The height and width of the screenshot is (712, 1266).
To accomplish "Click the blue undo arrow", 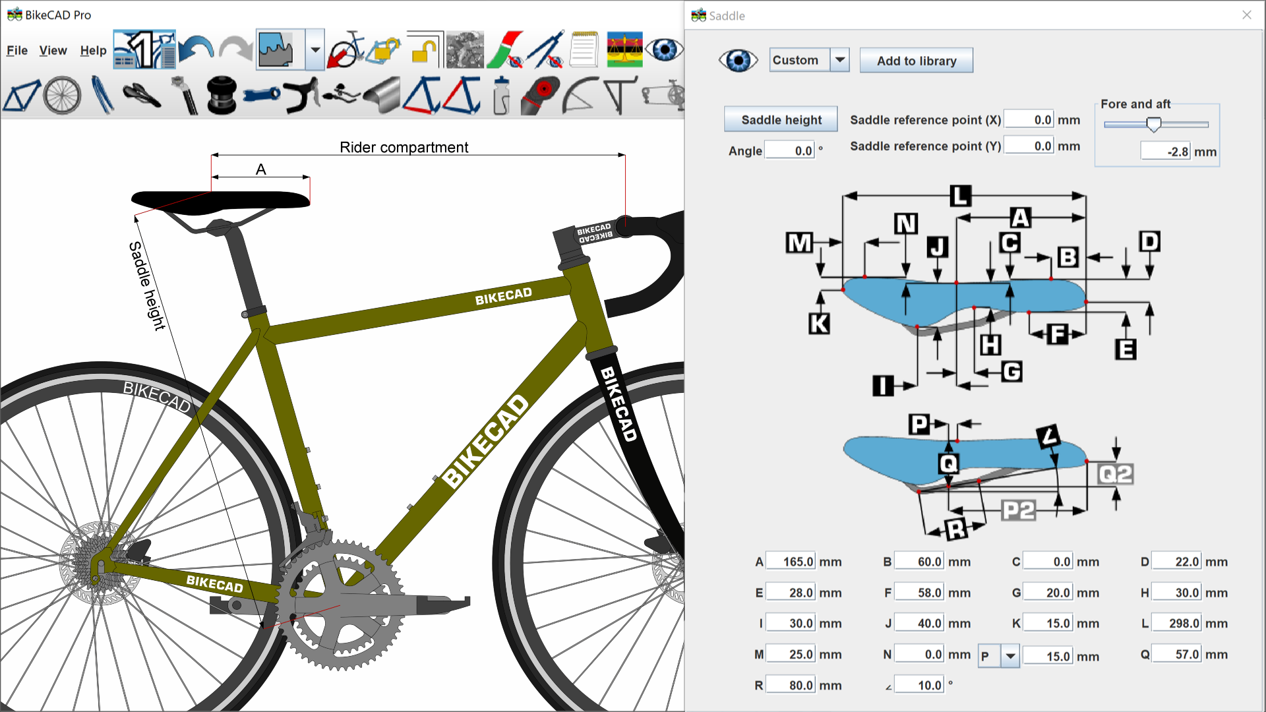I will (x=196, y=49).
